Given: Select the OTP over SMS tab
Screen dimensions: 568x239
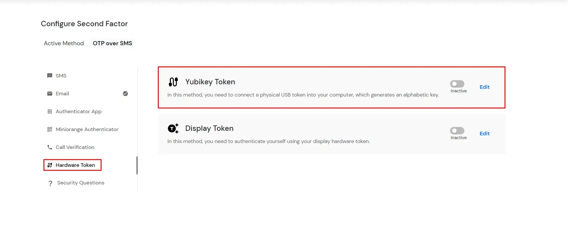Looking at the screenshot, I should (112, 43).
